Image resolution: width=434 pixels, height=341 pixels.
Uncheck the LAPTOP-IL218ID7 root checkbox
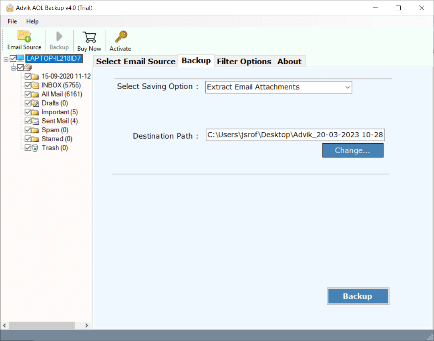(x=13, y=58)
